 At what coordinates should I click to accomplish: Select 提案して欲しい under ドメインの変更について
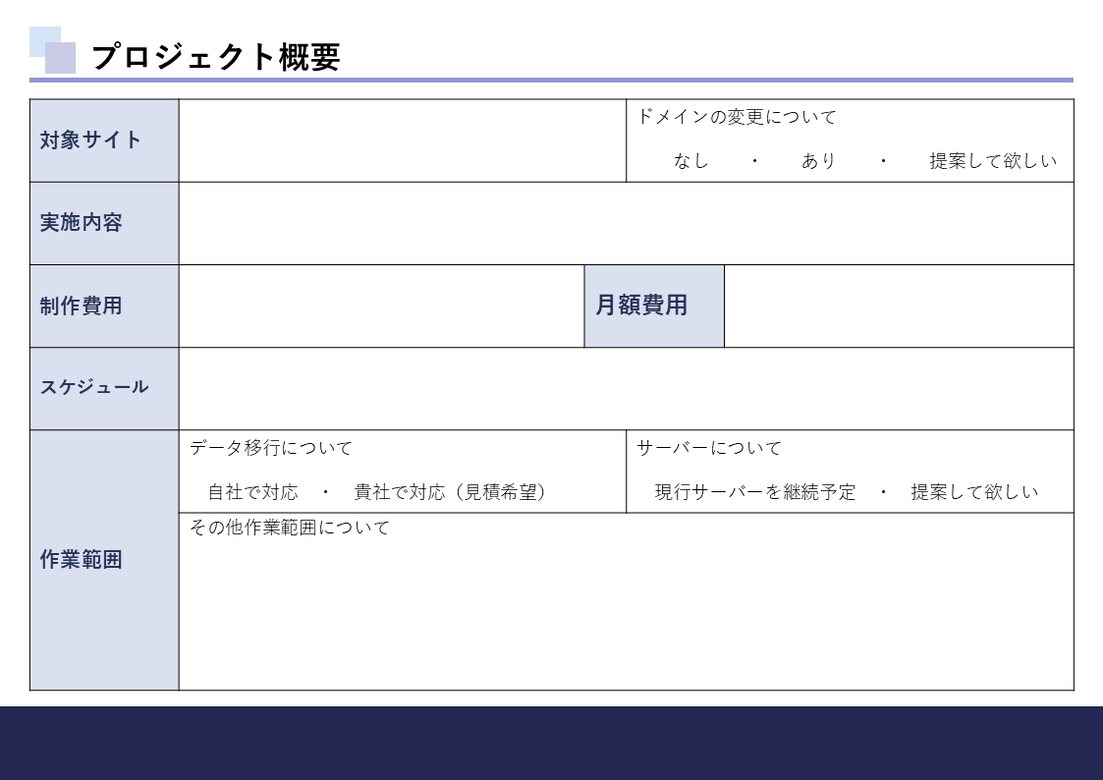click(993, 161)
